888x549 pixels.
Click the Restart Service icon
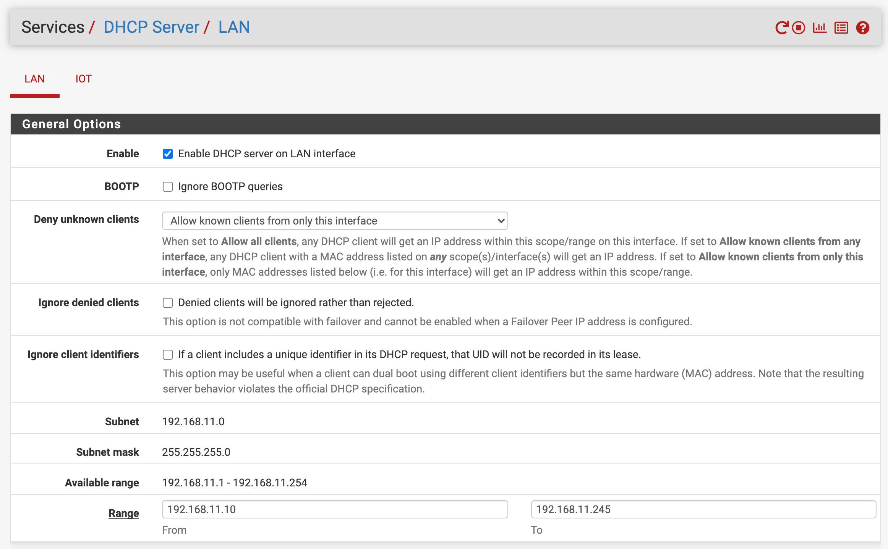click(782, 28)
